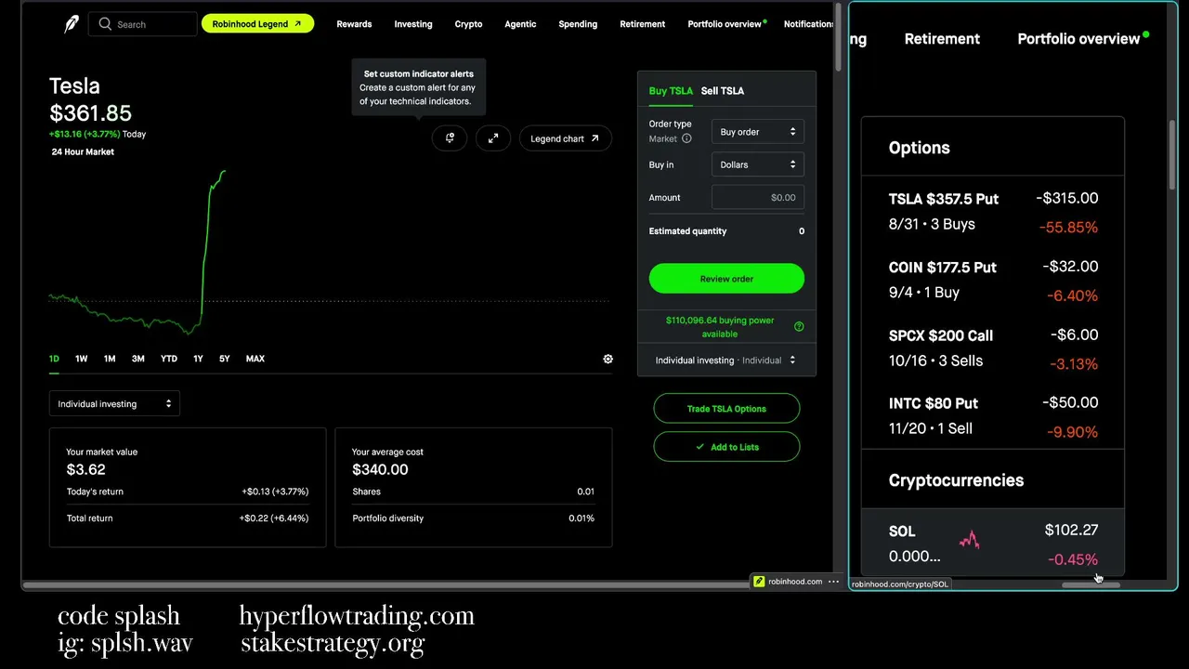Open the COIN $177.5 Put position
The width and height of the screenshot is (1189, 669).
993,280
